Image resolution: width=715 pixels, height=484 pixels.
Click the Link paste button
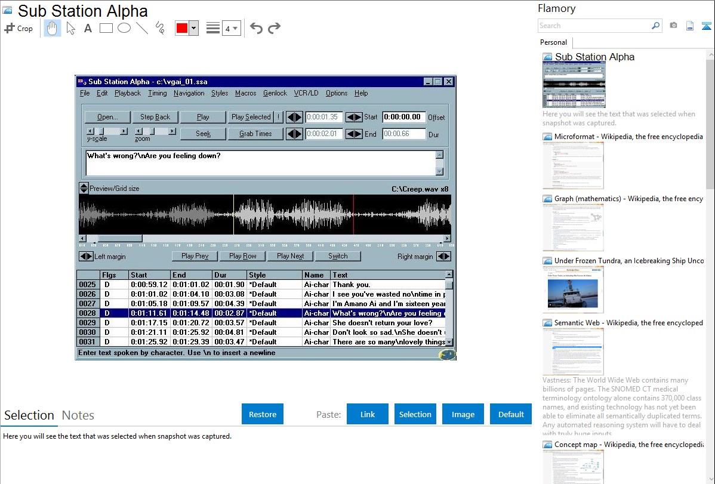coord(368,414)
